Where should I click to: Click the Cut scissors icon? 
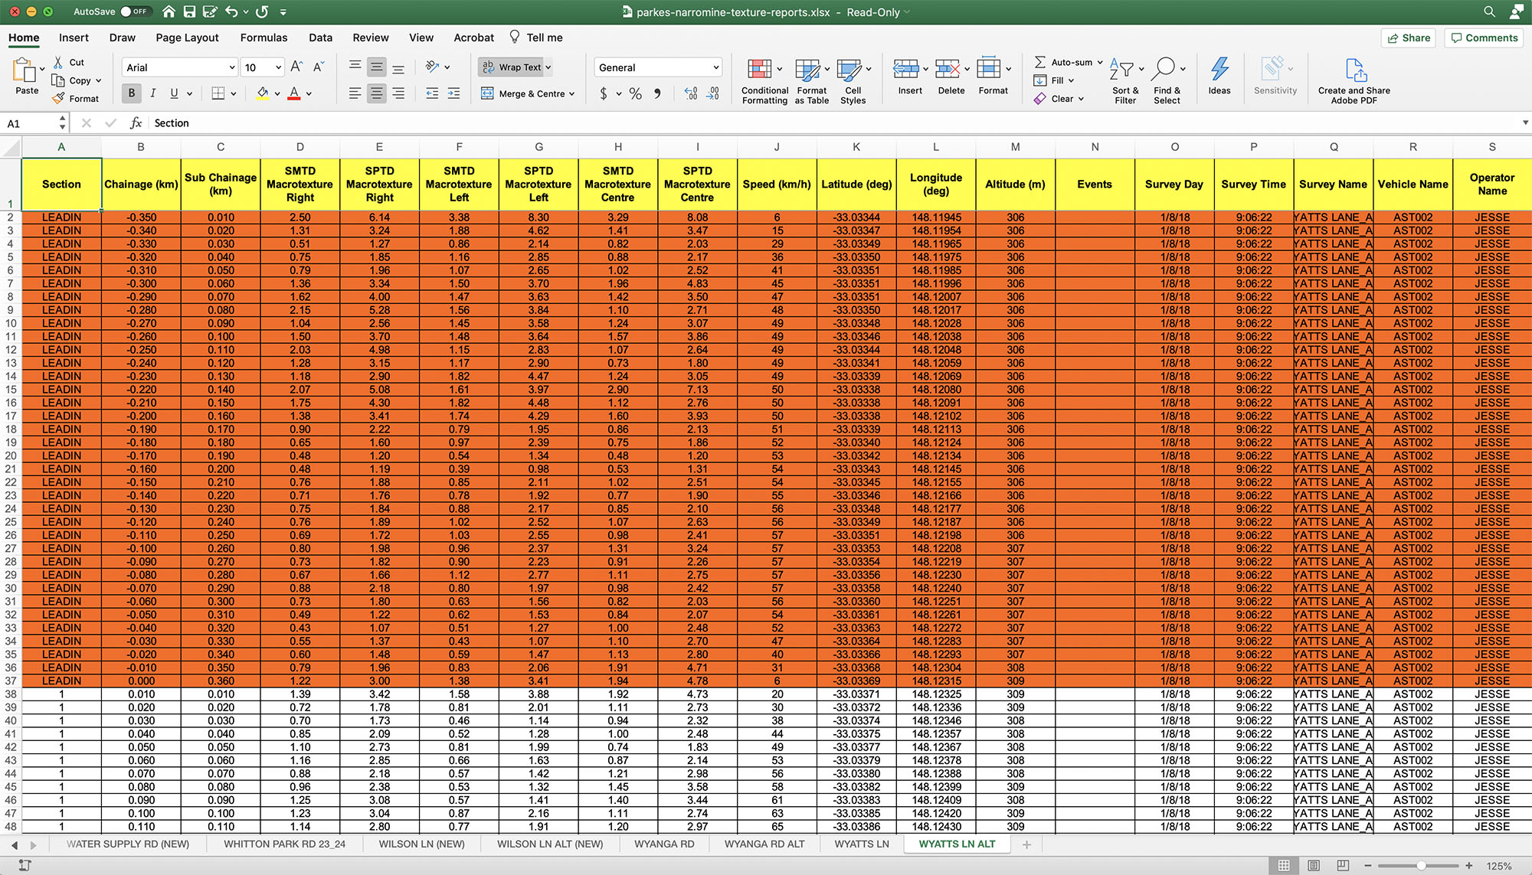pos(58,62)
